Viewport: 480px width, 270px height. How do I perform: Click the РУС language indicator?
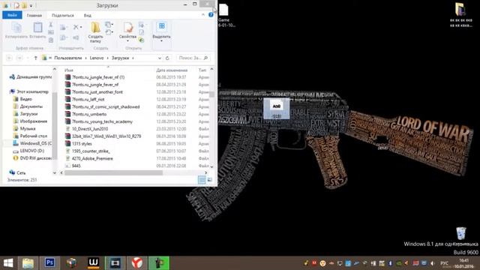click(444, 263)
